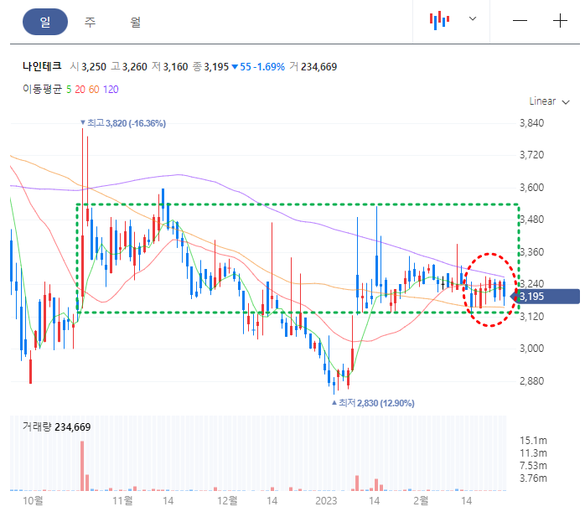585x522 pixels.
Task: Toggle the 5-day moving average
Action: 69,90
